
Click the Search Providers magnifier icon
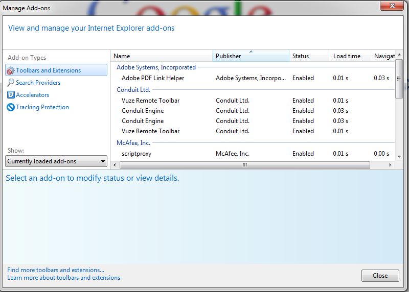pos(11,83)
